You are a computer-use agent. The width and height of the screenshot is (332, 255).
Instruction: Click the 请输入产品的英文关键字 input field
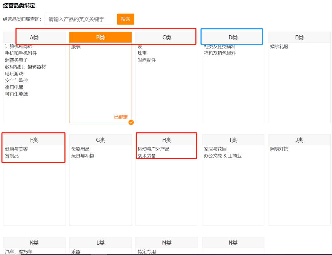point(79,19)
